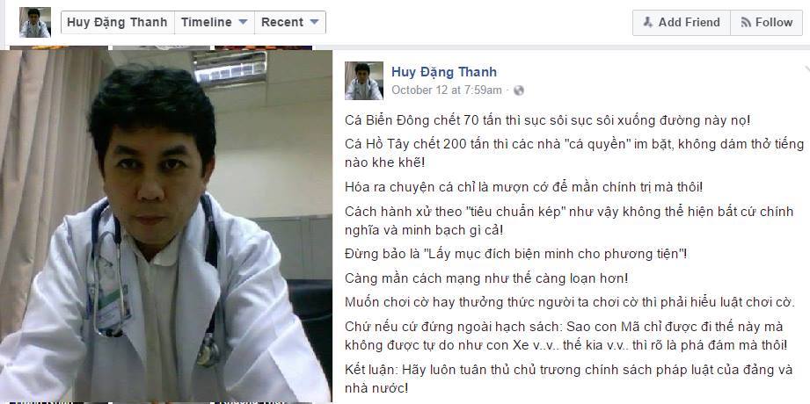Click the globe public privacy icon
The width and height of the screenshot is (810, 404).
[519, 90]
